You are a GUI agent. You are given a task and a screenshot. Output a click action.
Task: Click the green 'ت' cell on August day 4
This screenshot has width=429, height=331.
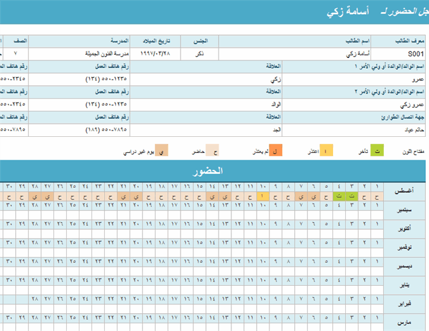[339, 197]
